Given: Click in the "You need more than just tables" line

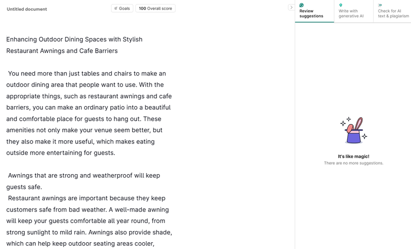Looking at the screenshot, I should point(87,74).
